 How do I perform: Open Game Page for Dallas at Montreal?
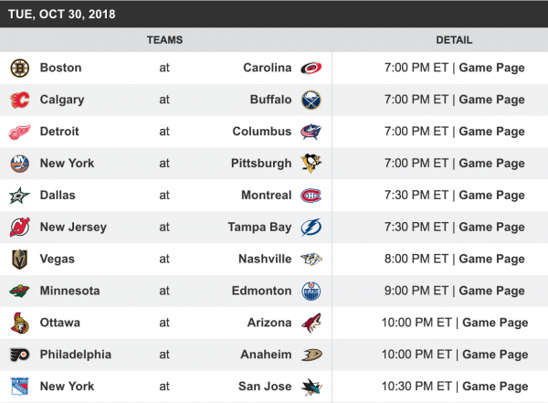491,196
